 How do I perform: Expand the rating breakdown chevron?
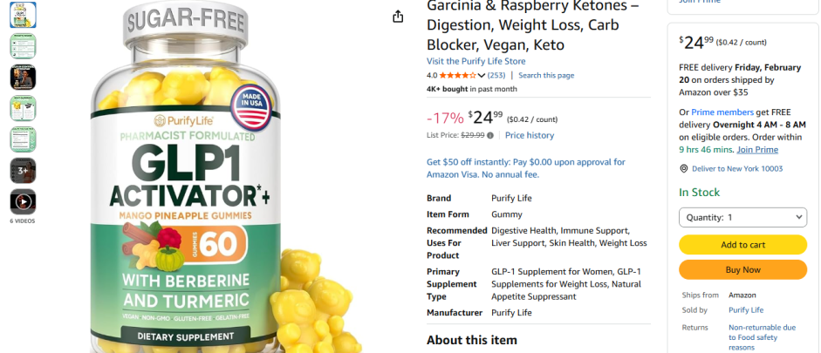pyautogui.click(x=482, y=76)
